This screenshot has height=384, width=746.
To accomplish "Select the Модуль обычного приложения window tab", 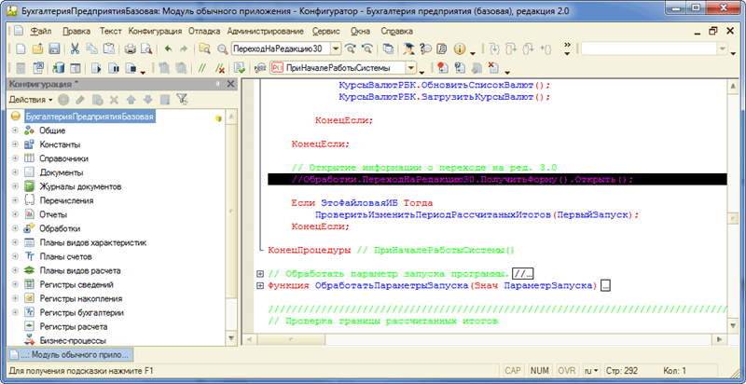I will click(70, 355).
